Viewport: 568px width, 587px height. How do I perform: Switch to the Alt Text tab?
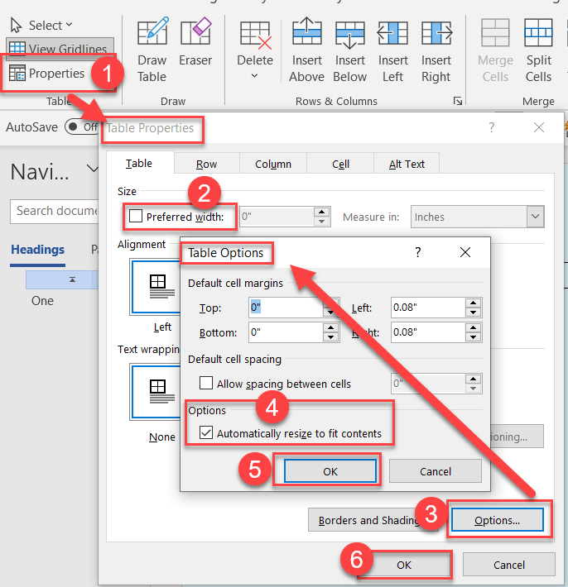(407, 164)
